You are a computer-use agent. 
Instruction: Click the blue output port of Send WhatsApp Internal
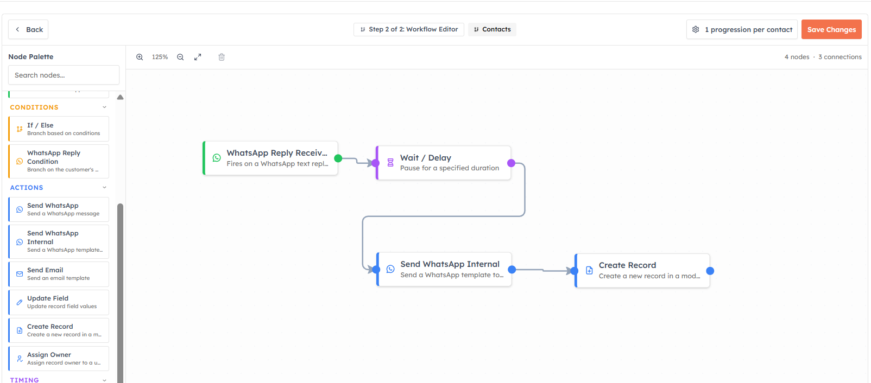click(512, 270)
